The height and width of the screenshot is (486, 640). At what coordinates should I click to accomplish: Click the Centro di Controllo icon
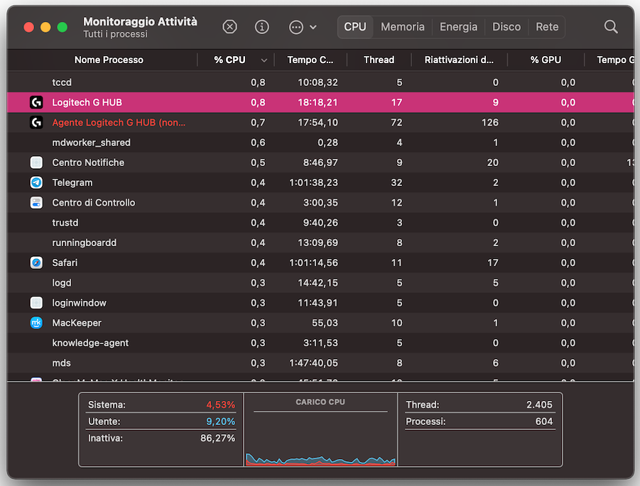pos(36,202)
